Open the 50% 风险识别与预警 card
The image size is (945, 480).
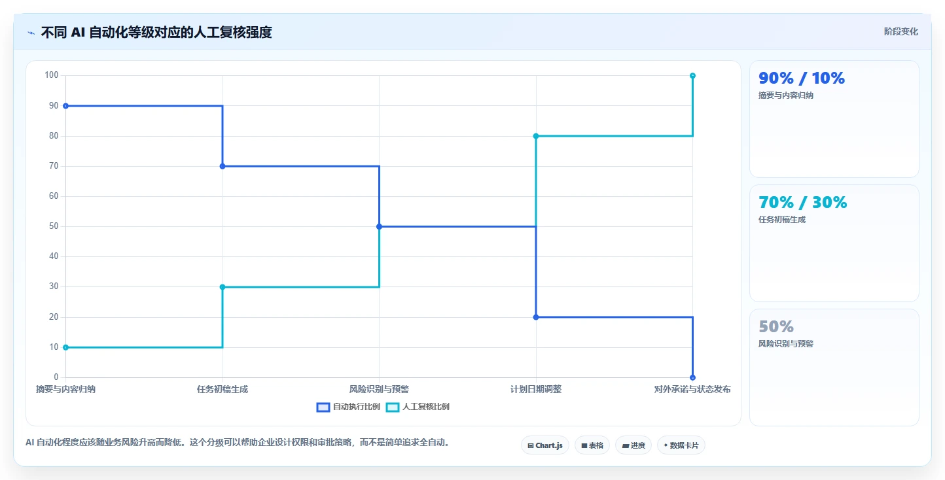[834, 368]
